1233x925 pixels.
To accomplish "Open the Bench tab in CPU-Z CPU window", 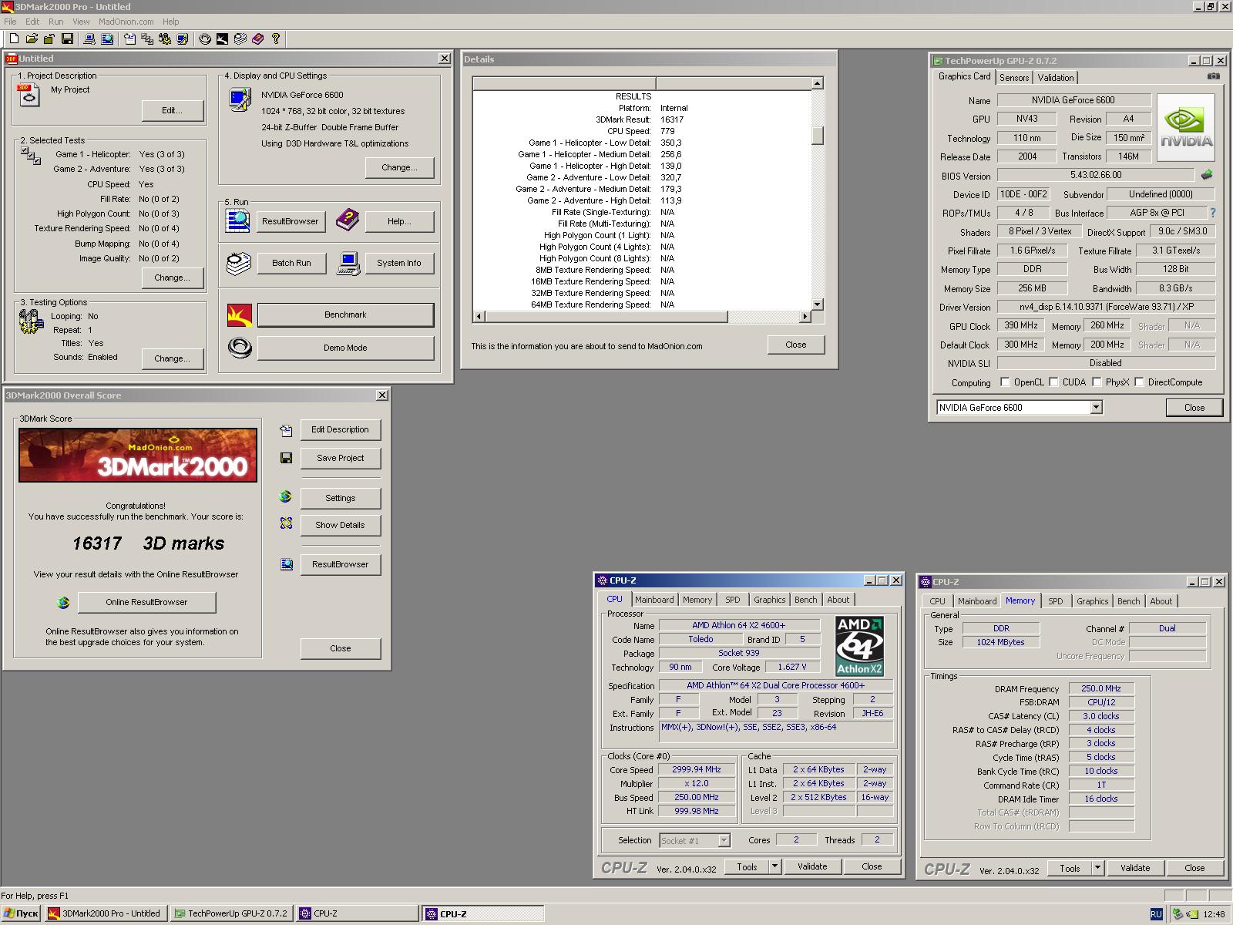I will tap(805, 600).
